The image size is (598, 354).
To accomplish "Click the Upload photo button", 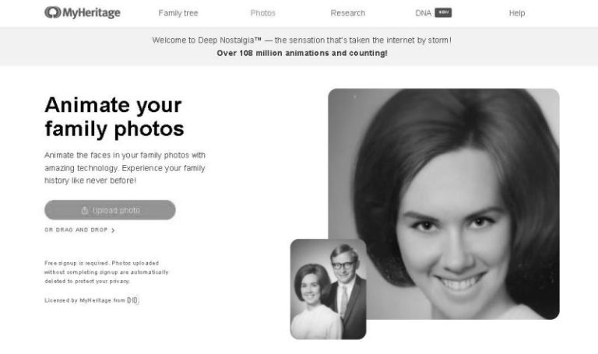I will [x=110, y=210].
